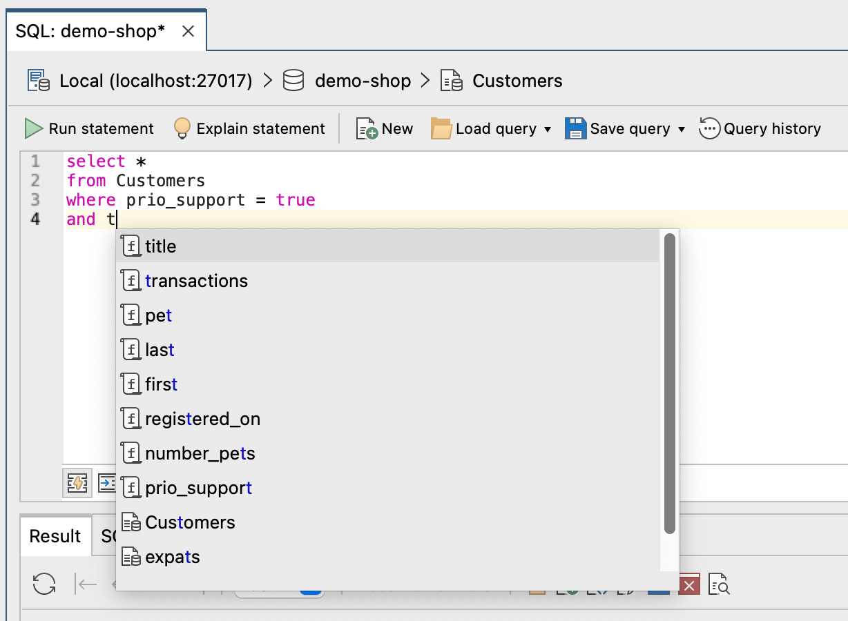Pick the 'expats' collection suggestion
848x621 pixels.
coord(172,557)
